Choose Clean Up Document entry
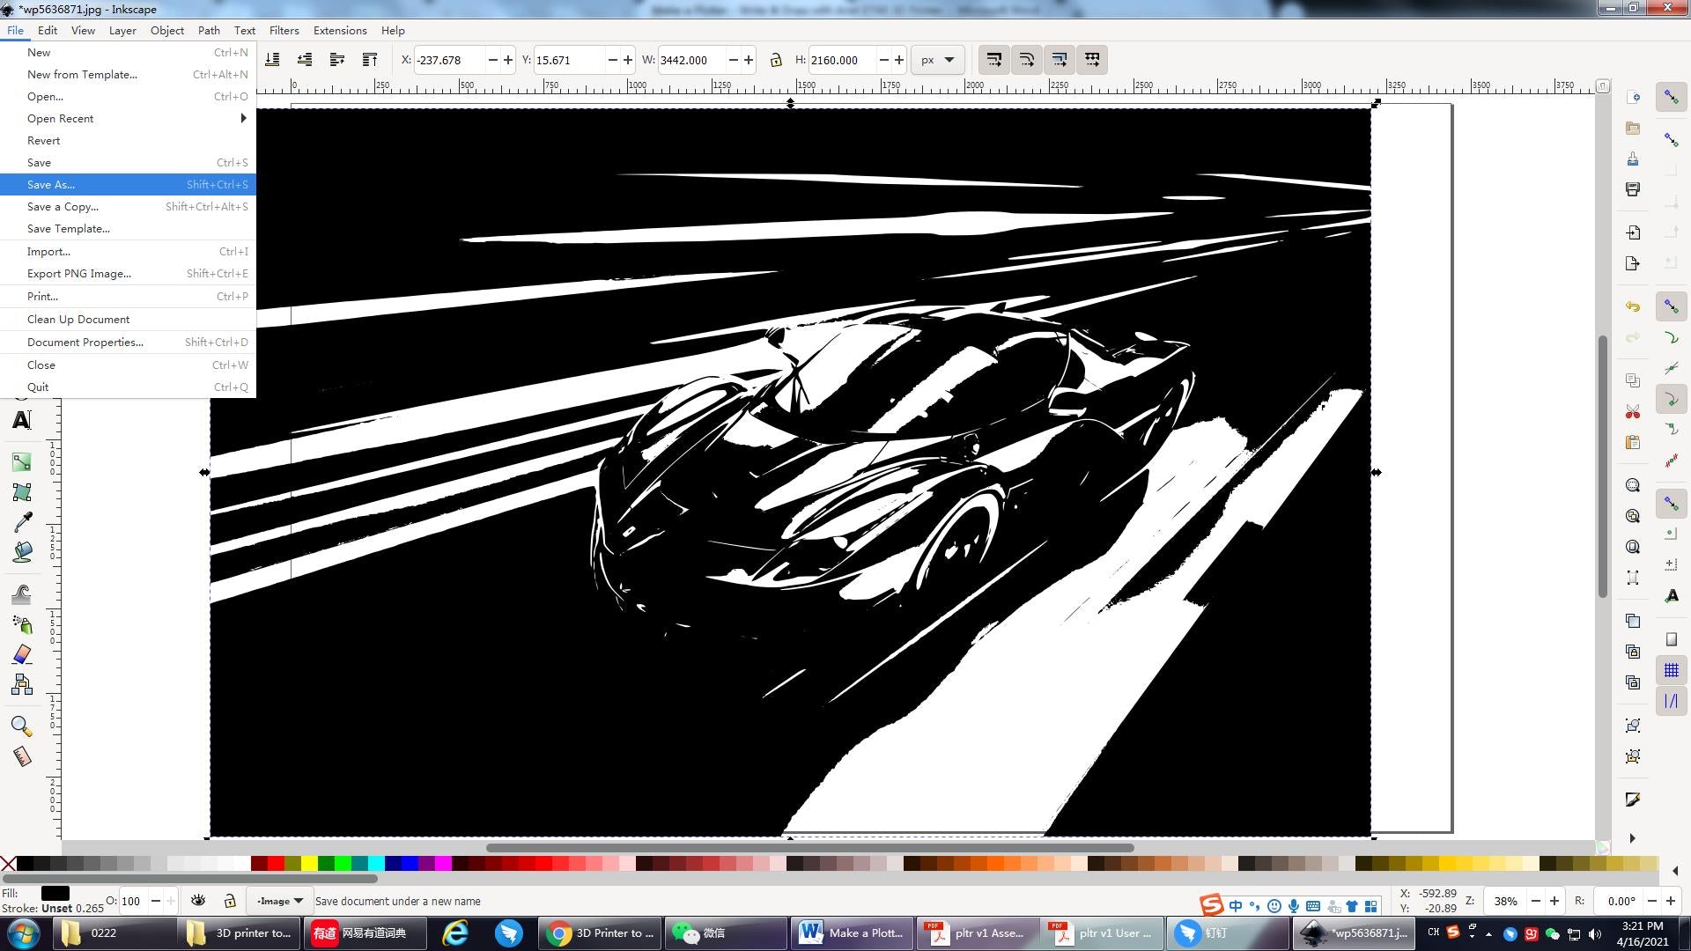1691x951 pixels. [128, 319]
